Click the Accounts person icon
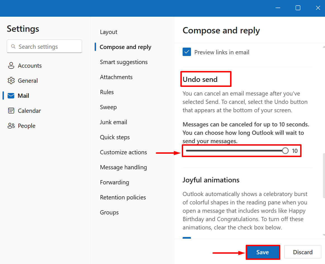 (x=11, y=66)
